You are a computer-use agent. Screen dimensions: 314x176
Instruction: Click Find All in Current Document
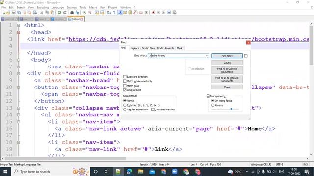[x=227, y=70]
